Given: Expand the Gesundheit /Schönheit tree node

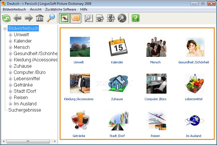Looking at the screenshot, I should click(x=10, y=54).
